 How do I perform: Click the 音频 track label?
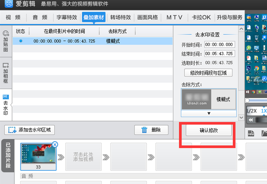point(27,176)
